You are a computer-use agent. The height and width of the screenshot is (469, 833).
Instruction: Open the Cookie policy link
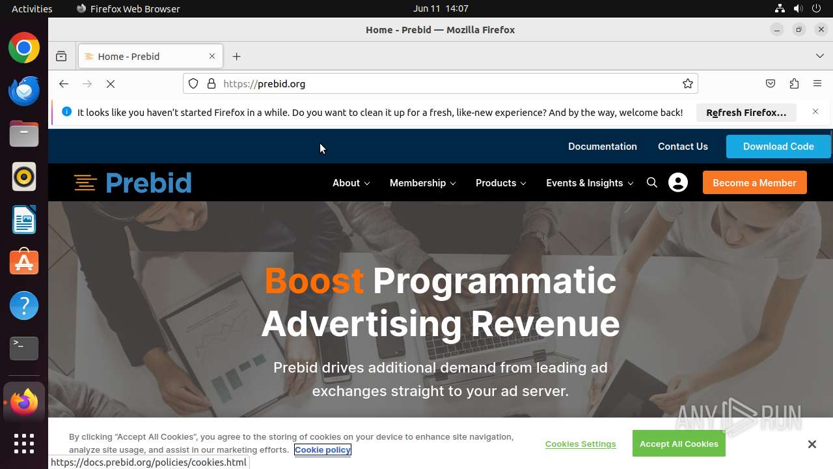tap(323, 449)
